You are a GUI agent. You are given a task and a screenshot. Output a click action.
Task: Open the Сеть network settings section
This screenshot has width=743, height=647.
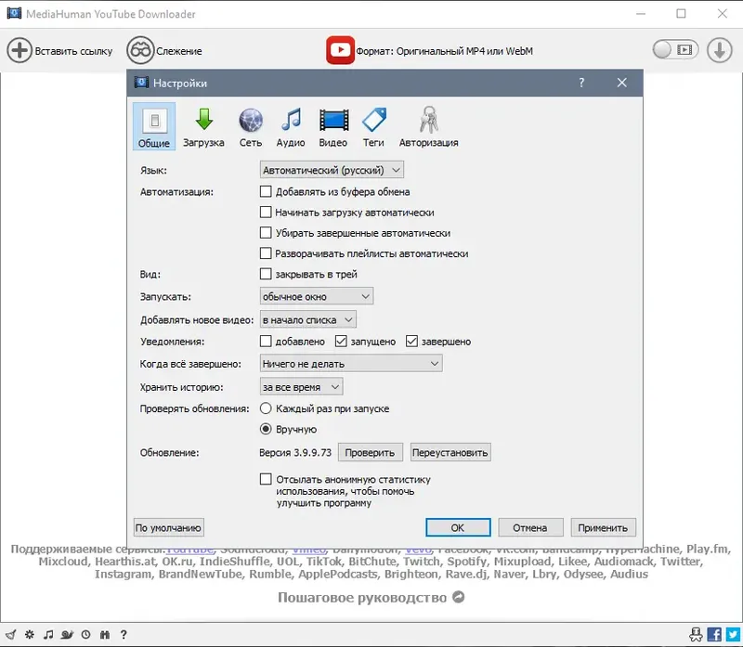pos(249,126)
